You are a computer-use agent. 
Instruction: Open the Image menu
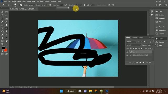14,2
